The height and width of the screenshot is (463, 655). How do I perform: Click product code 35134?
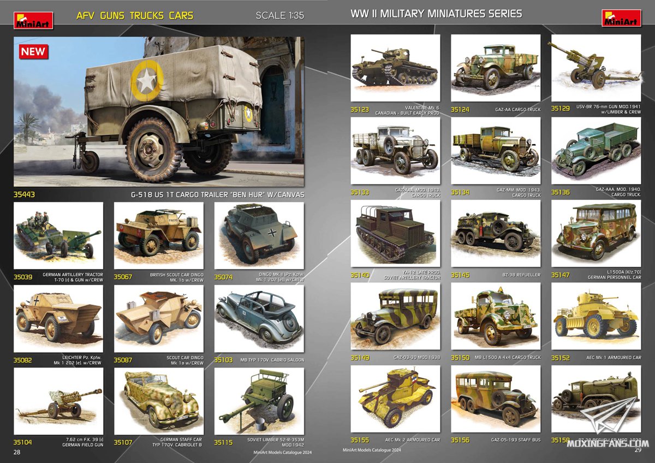coord(460,192)
